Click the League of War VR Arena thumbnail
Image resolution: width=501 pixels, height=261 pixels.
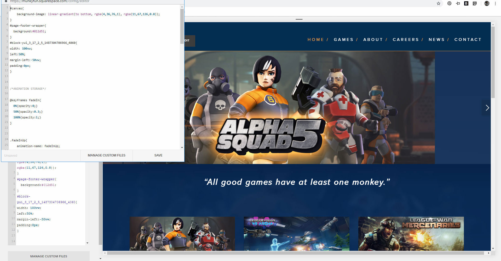coord(297,234)
